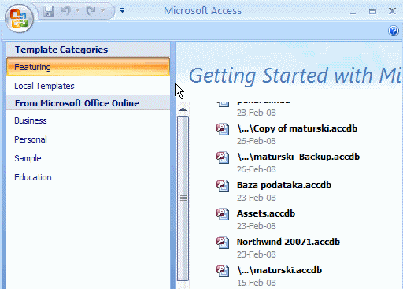Open the Office Button menu
The image size is (403, 289).
pyautogui.click(x=19, y=19)
